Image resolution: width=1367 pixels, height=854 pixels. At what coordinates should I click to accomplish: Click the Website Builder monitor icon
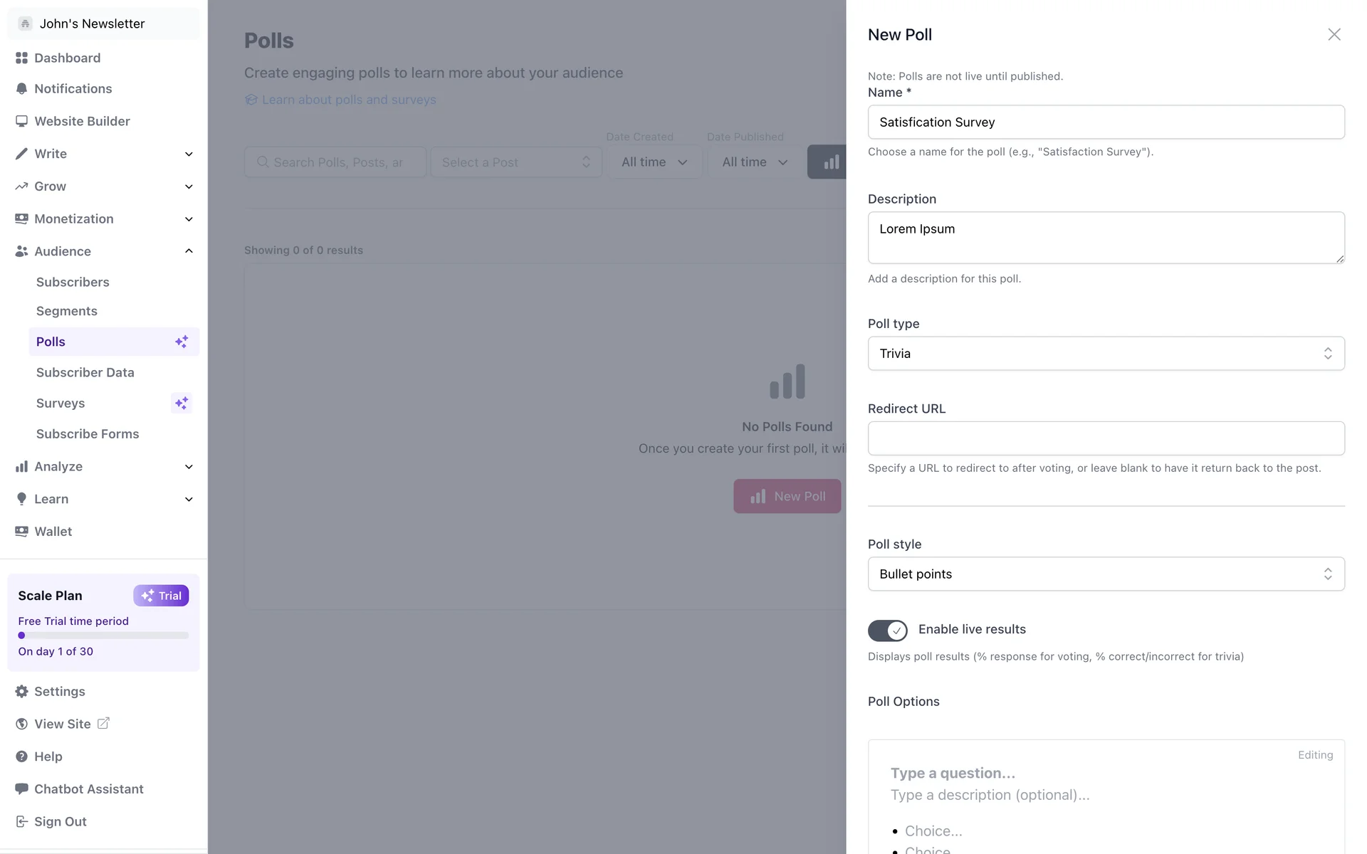click(x=21, y=121)
